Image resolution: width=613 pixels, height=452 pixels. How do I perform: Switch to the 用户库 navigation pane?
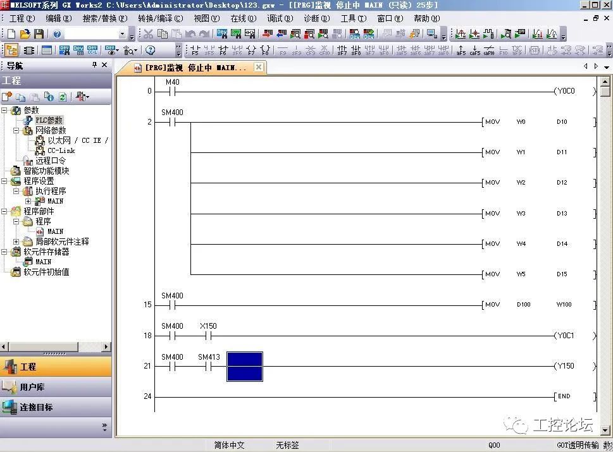pyautogui.click(x=56, y=387)
